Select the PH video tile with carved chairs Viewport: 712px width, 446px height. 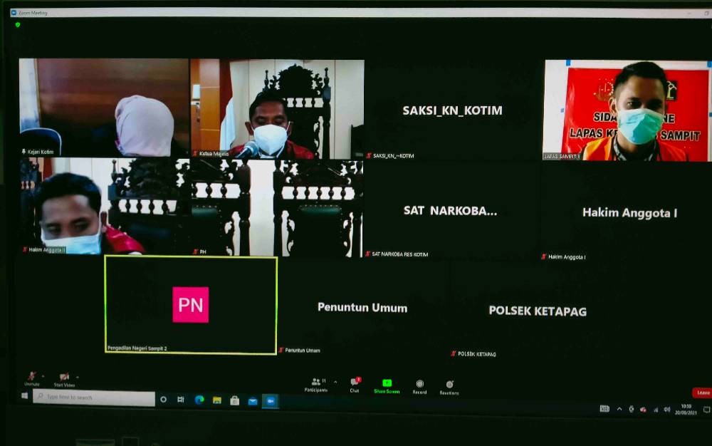tap(276, 207)
